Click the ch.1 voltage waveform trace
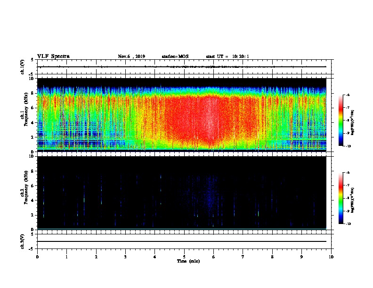The width and height of the screenshot is (373, 288). 182,67
